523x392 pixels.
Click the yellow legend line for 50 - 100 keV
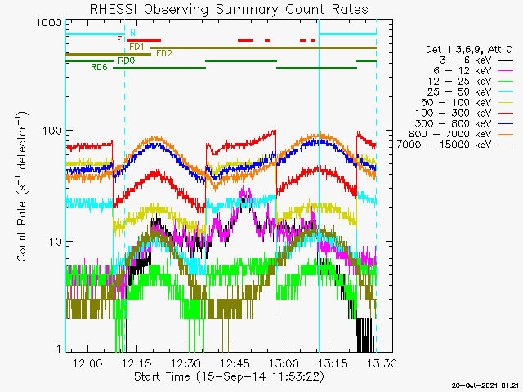coord(506,103)
